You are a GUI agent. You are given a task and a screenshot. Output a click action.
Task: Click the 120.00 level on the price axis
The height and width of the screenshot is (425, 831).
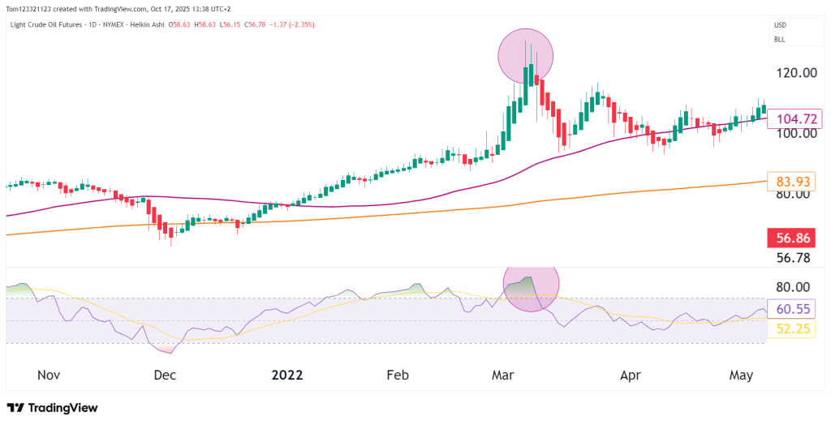(x=795, y=73)
